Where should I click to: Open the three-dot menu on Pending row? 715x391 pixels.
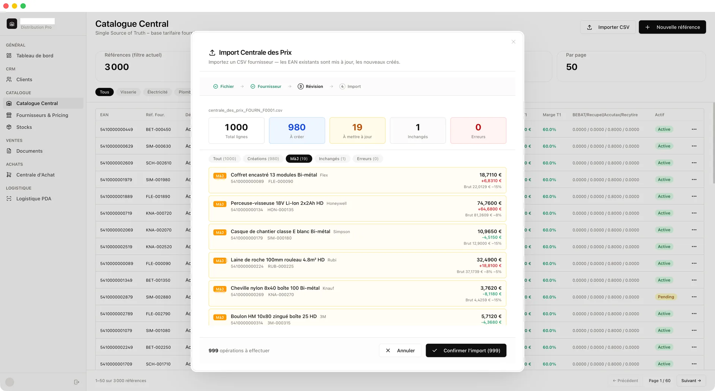click(694, 297)
